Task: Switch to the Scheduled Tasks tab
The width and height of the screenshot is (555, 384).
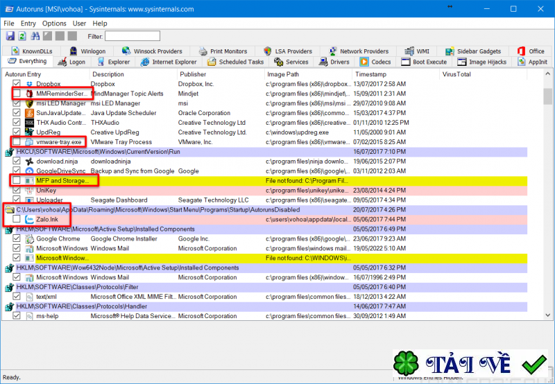Action: coord(236,62)
